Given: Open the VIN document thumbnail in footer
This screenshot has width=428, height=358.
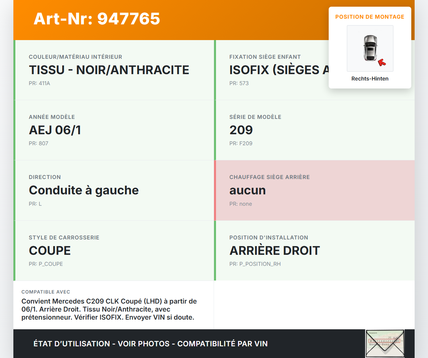Looking at the screenshot, I should pos(385,343).
